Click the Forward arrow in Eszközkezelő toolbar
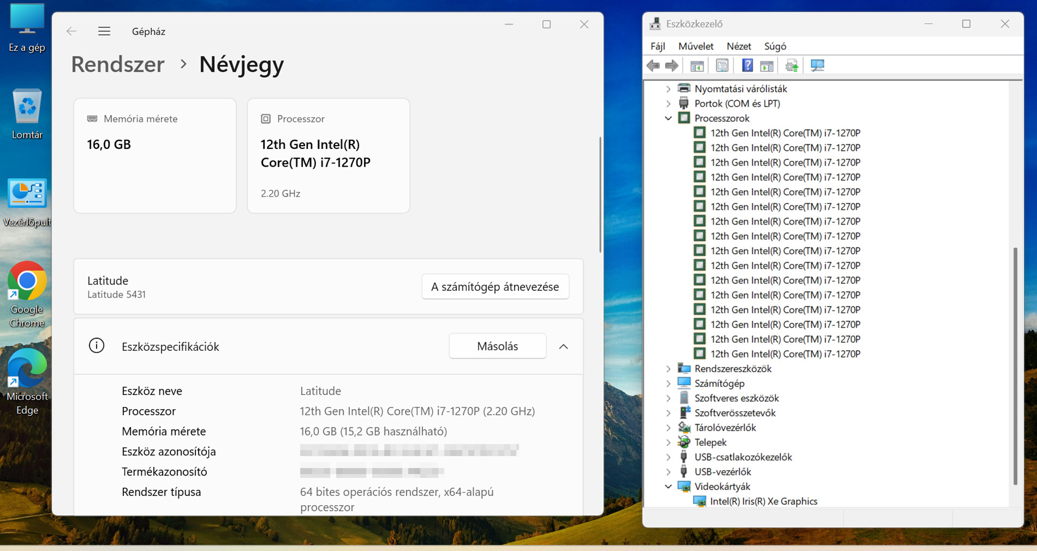1037x551 pixels. coord(671,66)
